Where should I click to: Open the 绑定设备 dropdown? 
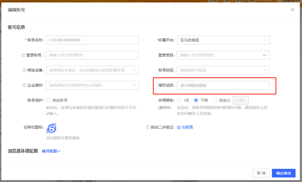tap(92, 70)
